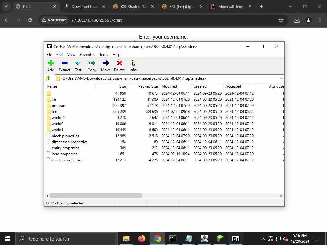Viewport: 327px width, 245px height.
Task: Switch to BSL (Iris) tab in Chrome
Action: pos(182,6)
